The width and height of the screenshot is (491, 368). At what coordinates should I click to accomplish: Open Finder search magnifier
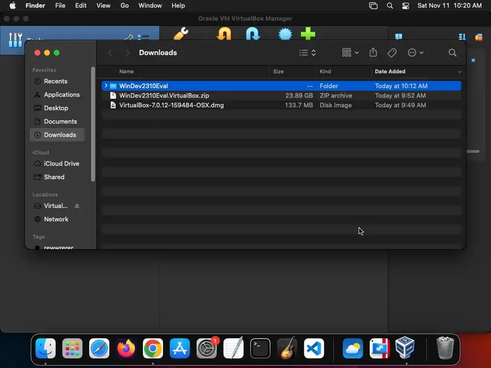452,53
